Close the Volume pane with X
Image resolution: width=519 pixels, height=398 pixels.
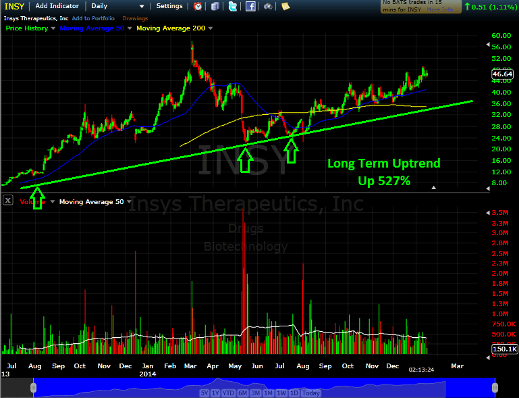8,200
